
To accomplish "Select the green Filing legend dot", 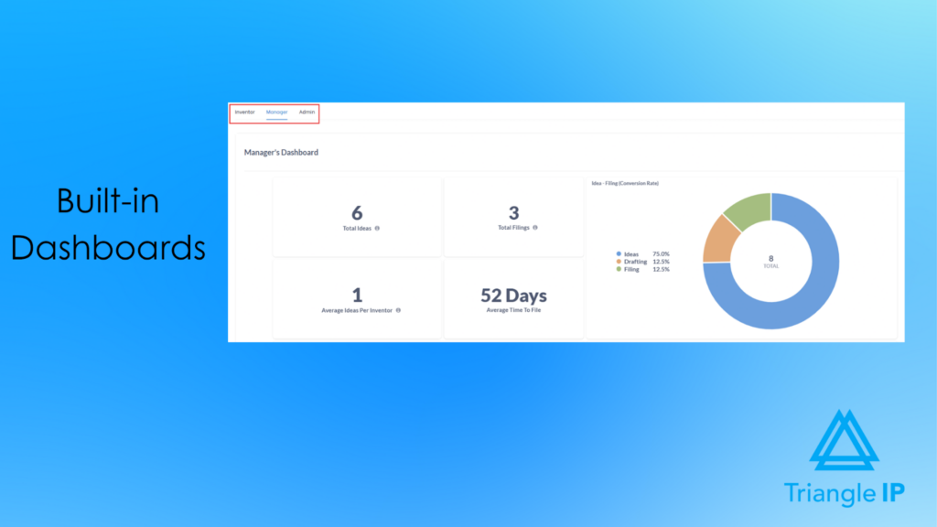I will pyautogui.click(x=619, y=269).
